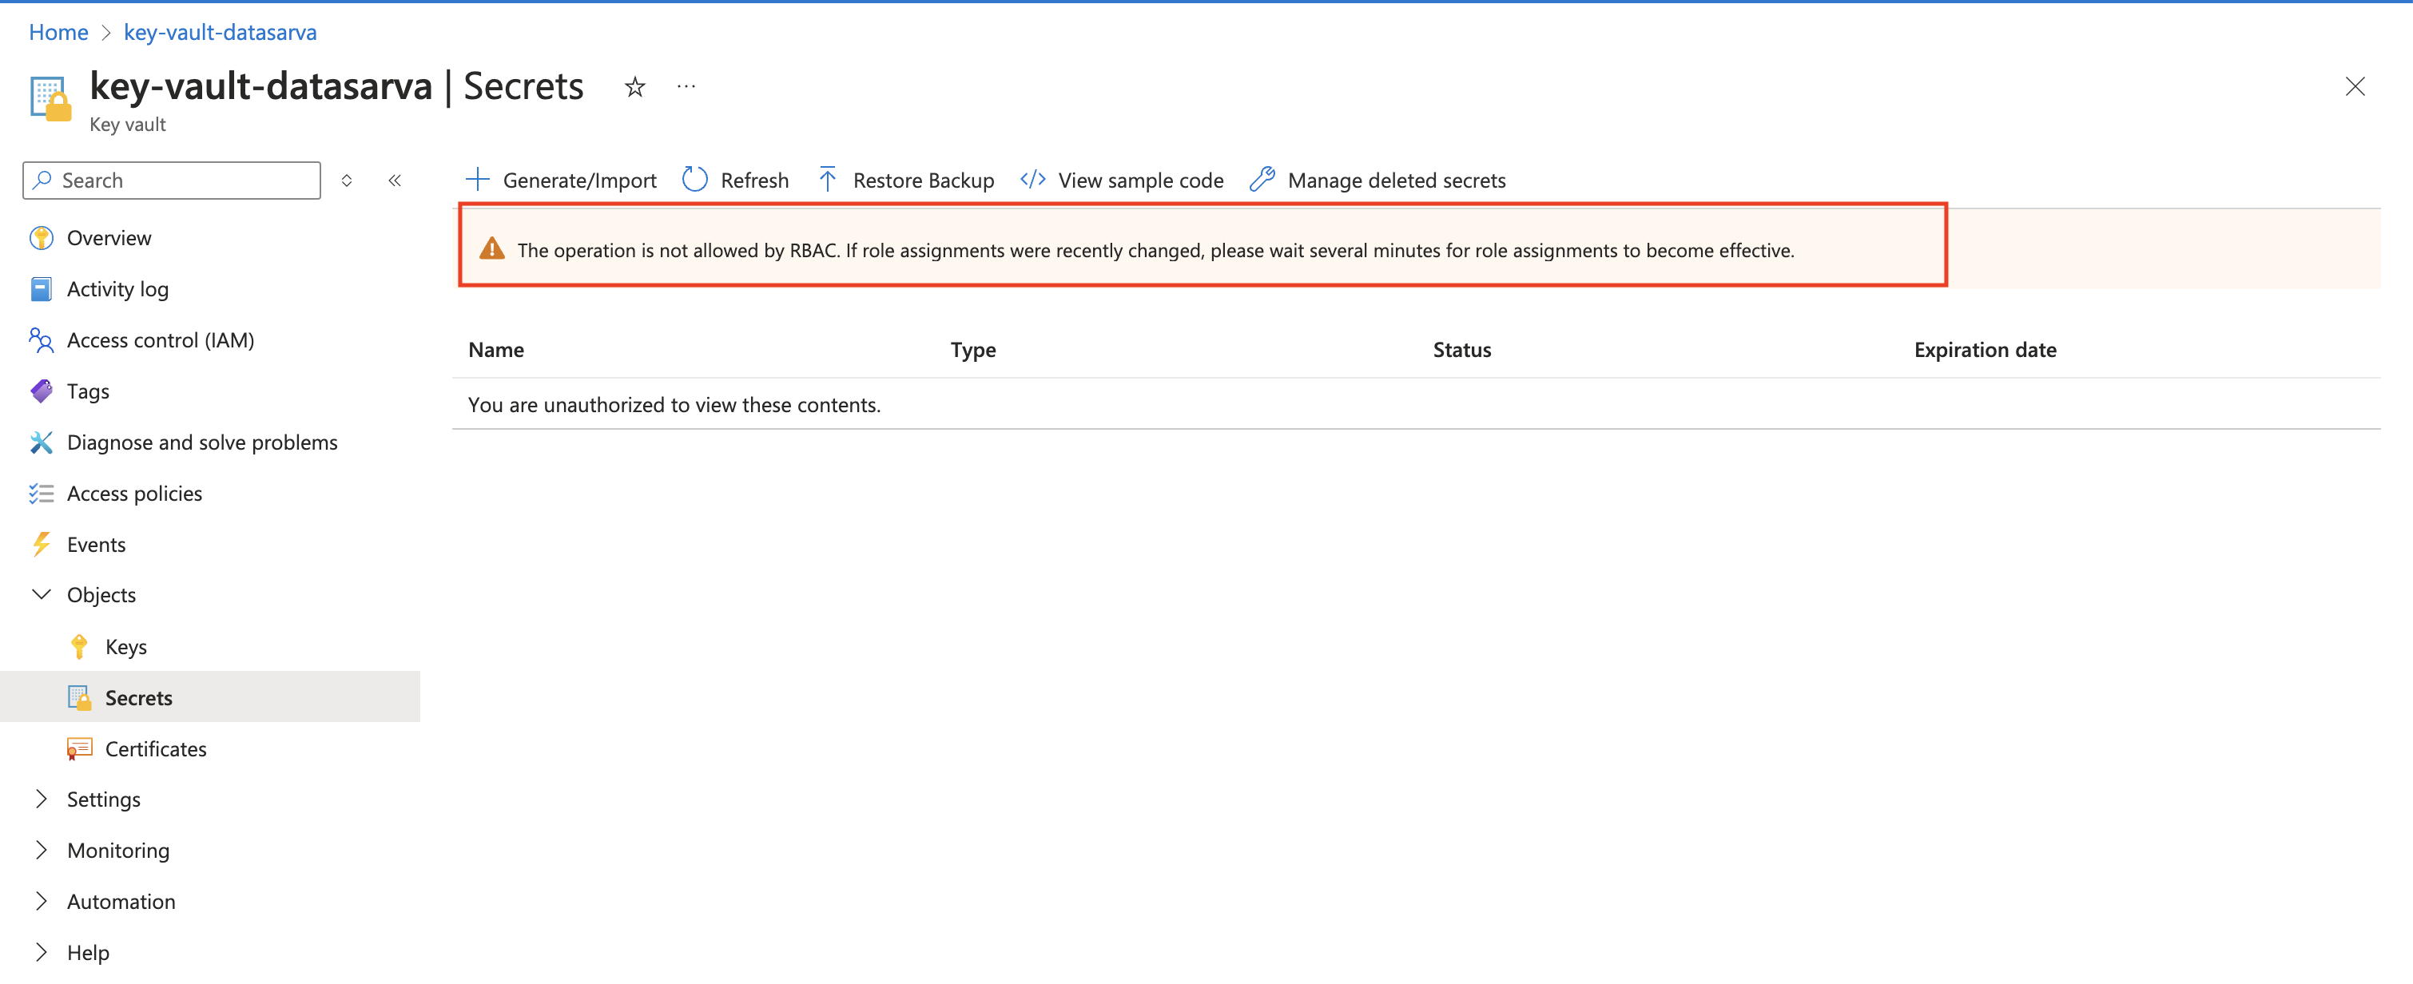Click View sample code button
This screenshot has width=2413, height=984.
tap(1121, 180)
